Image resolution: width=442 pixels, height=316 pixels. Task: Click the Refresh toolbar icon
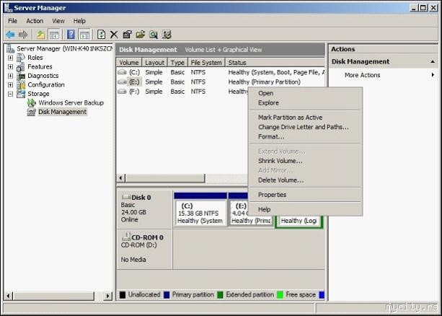point(101,35)
